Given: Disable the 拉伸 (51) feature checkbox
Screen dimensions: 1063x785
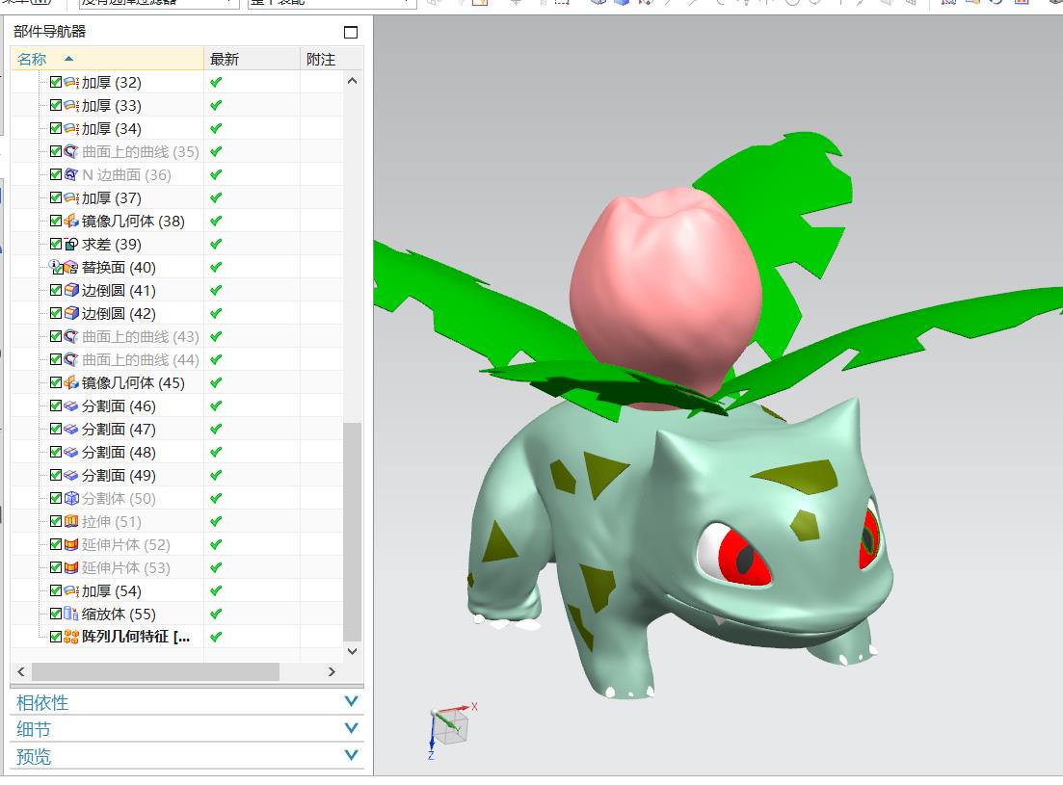Looking at the screenshot, I should 56,522.
